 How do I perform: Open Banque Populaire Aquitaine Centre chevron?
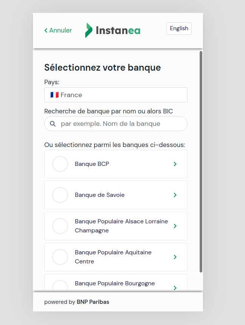pos(175,257)
